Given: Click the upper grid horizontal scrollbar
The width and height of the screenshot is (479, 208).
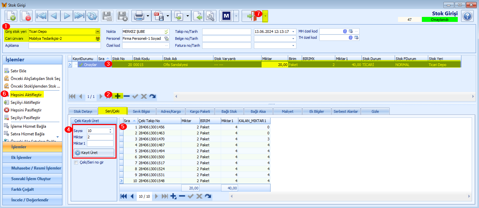Looking at the screenshot, I should click(324, 96).
